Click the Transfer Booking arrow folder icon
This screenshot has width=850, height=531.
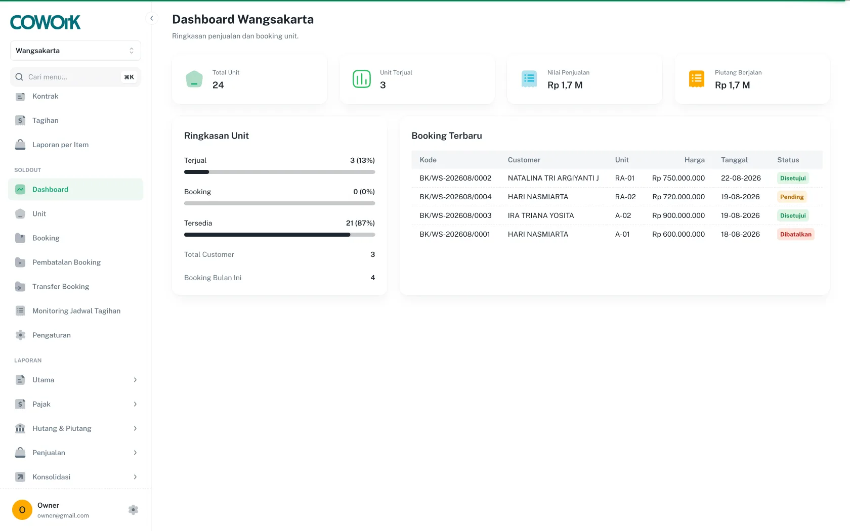click(x=20, y=286)
